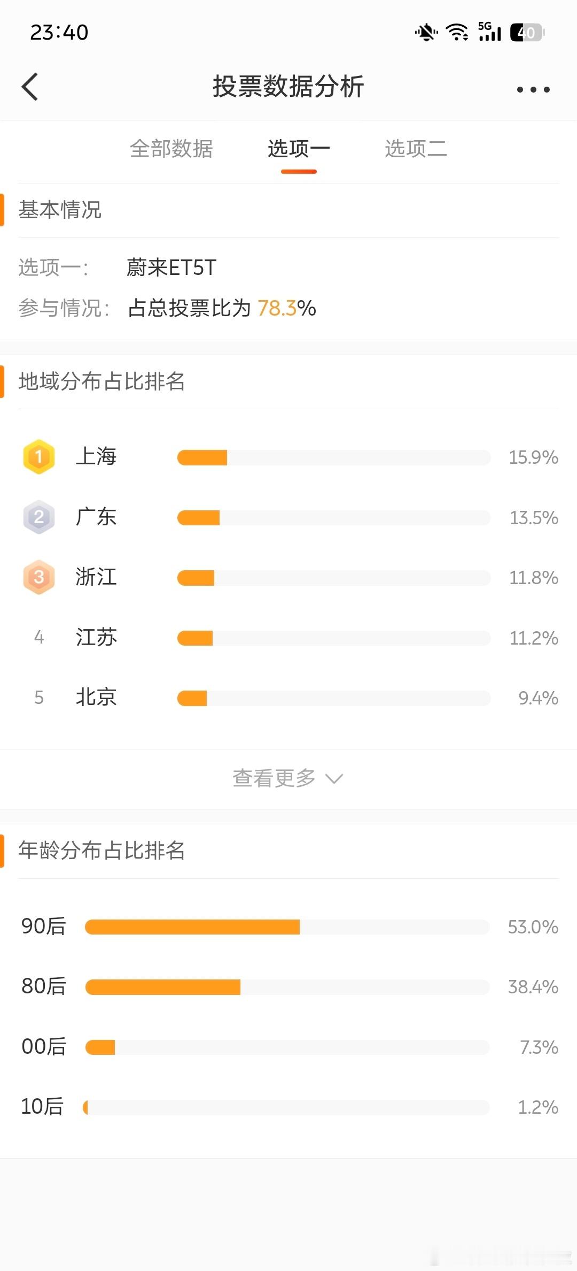The width and height of the screenshot is (577, 1271).
Task: Tap the muted bell status icon
Action: coord(426,33)
